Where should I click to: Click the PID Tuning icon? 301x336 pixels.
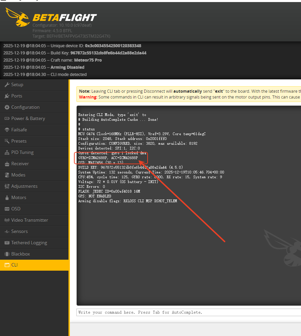[7, 152]
